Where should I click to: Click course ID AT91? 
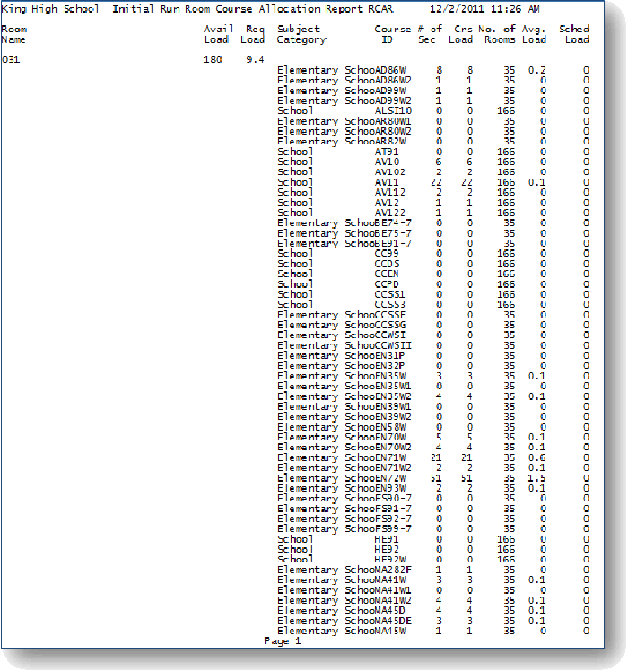(x=387, y=152)
